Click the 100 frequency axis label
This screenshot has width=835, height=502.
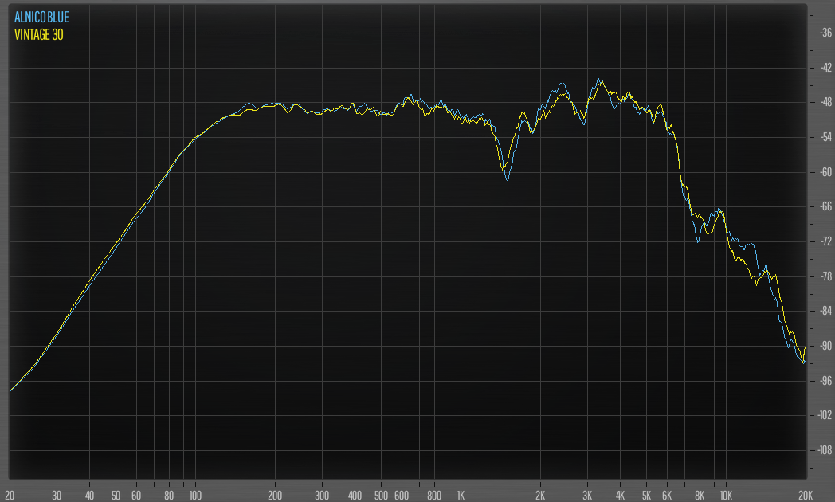click(x=195, y=495)
